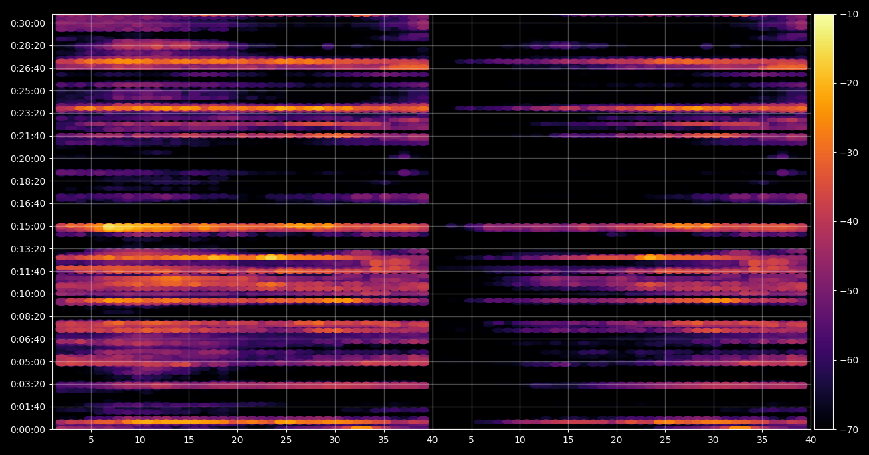Viewport: 869px width, 455px height.
Task: Click x-axis label 35 of left plot
Action: tap(383, 440)
